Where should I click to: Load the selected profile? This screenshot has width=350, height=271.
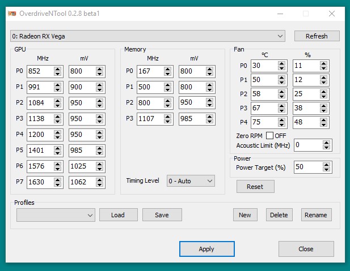119,215
